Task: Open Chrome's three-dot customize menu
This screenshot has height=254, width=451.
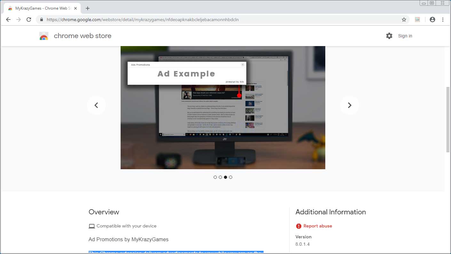Action: (x=443, y=20)
